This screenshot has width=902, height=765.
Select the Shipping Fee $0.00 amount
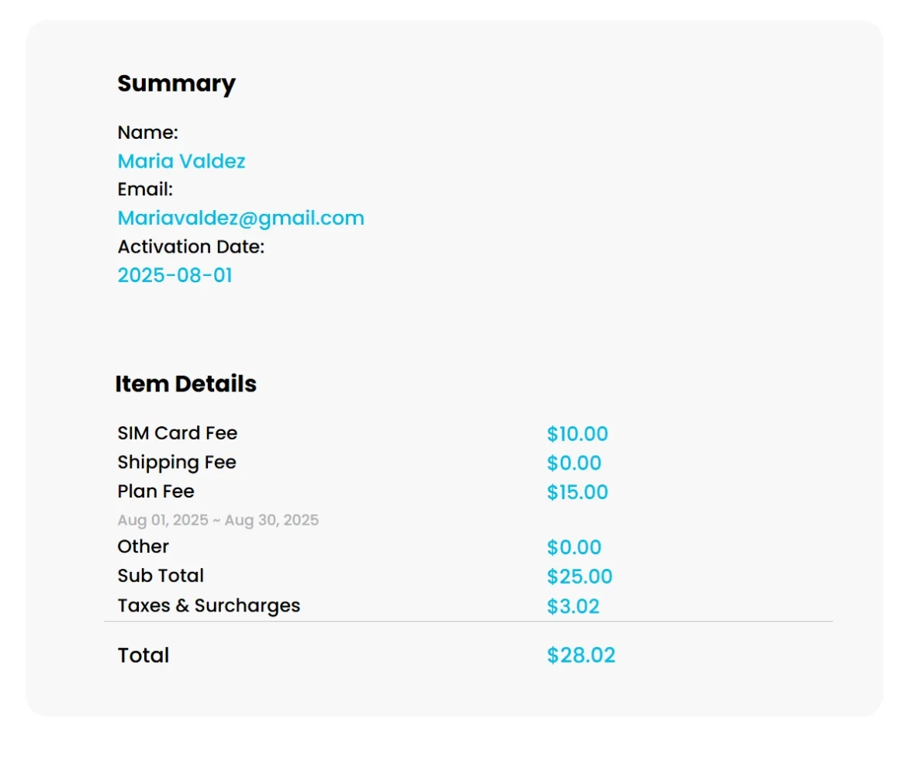pyautogui.click(x=574, y=463)
